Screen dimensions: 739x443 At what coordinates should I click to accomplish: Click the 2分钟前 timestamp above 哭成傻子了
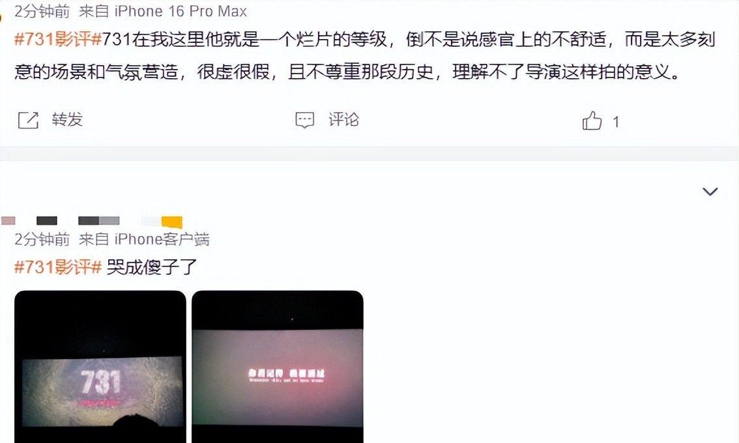pos(42,239)
